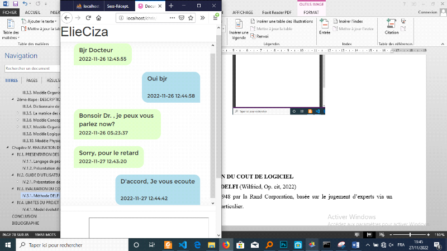
Task: Open the Windows Start menu
Action: pyautogui.click(x=8, y=245)
